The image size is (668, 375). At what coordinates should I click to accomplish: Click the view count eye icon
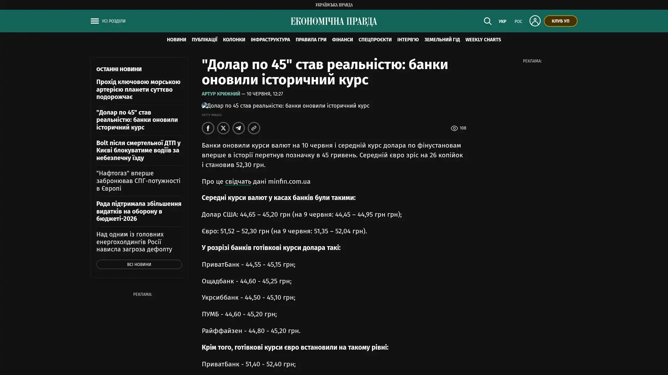(454, 128)
